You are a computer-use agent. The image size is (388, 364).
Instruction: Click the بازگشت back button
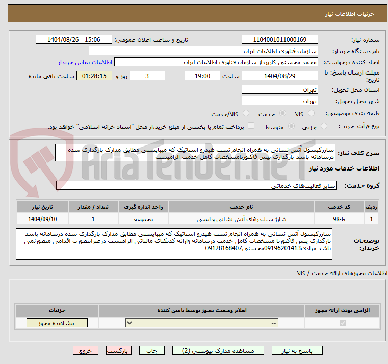(119, 350)
